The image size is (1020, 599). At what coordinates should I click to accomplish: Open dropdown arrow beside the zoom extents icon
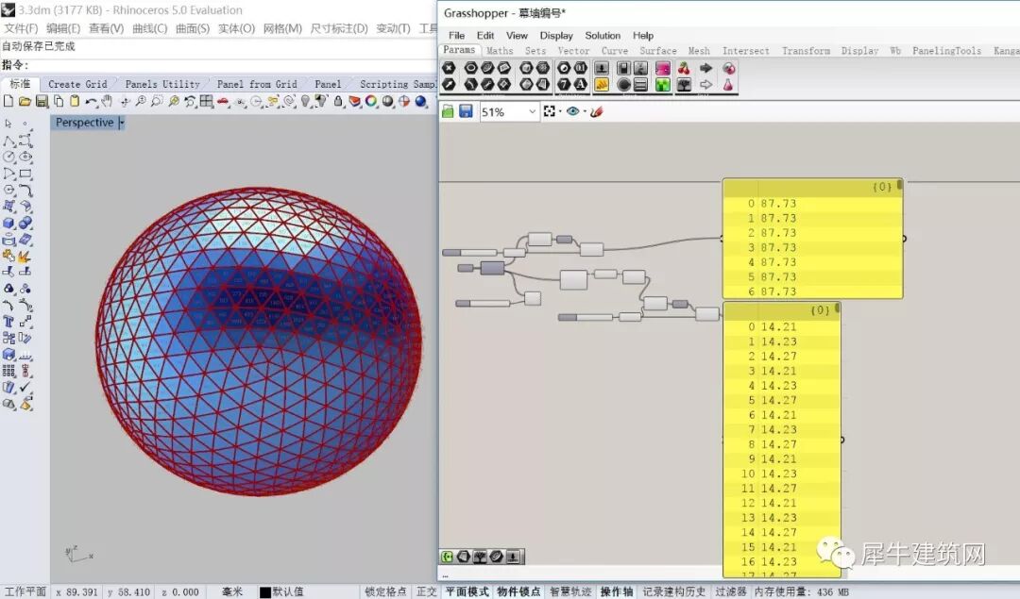point(559,111)
